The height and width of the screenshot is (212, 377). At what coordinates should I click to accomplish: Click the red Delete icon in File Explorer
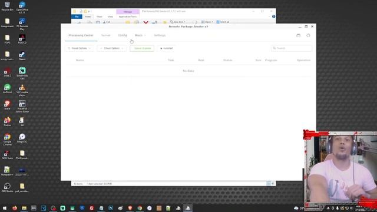(x=145, y=22)
